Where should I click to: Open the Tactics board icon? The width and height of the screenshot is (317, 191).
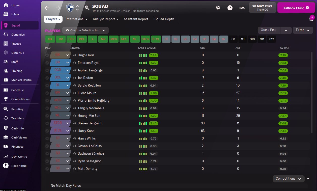coord(6,44)
